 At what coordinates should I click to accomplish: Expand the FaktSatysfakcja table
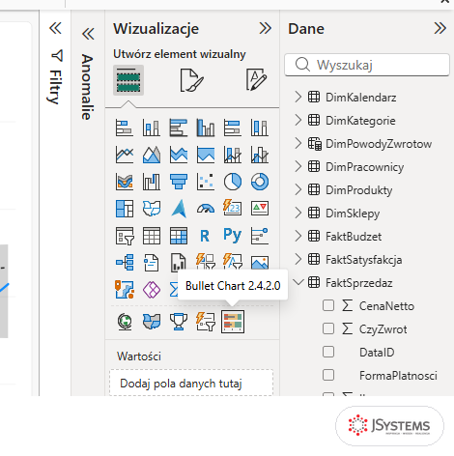pos(298,259)
